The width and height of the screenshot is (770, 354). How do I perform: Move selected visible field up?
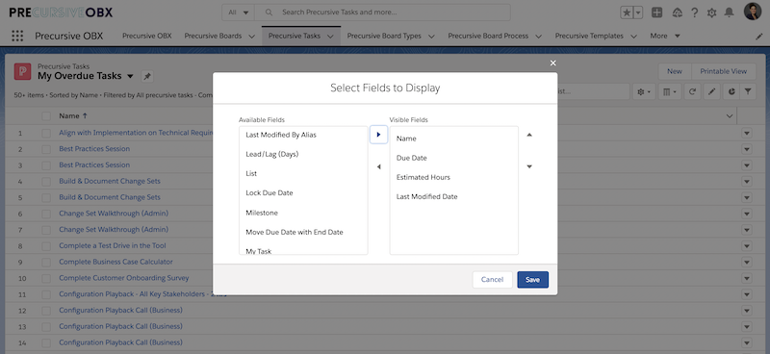pyautogui.click(x=529, y=135)
